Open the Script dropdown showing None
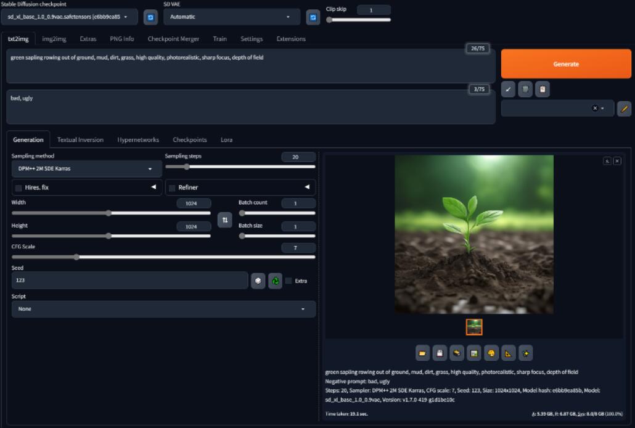This screenshot has height=428, width=635. coord(163,309)
